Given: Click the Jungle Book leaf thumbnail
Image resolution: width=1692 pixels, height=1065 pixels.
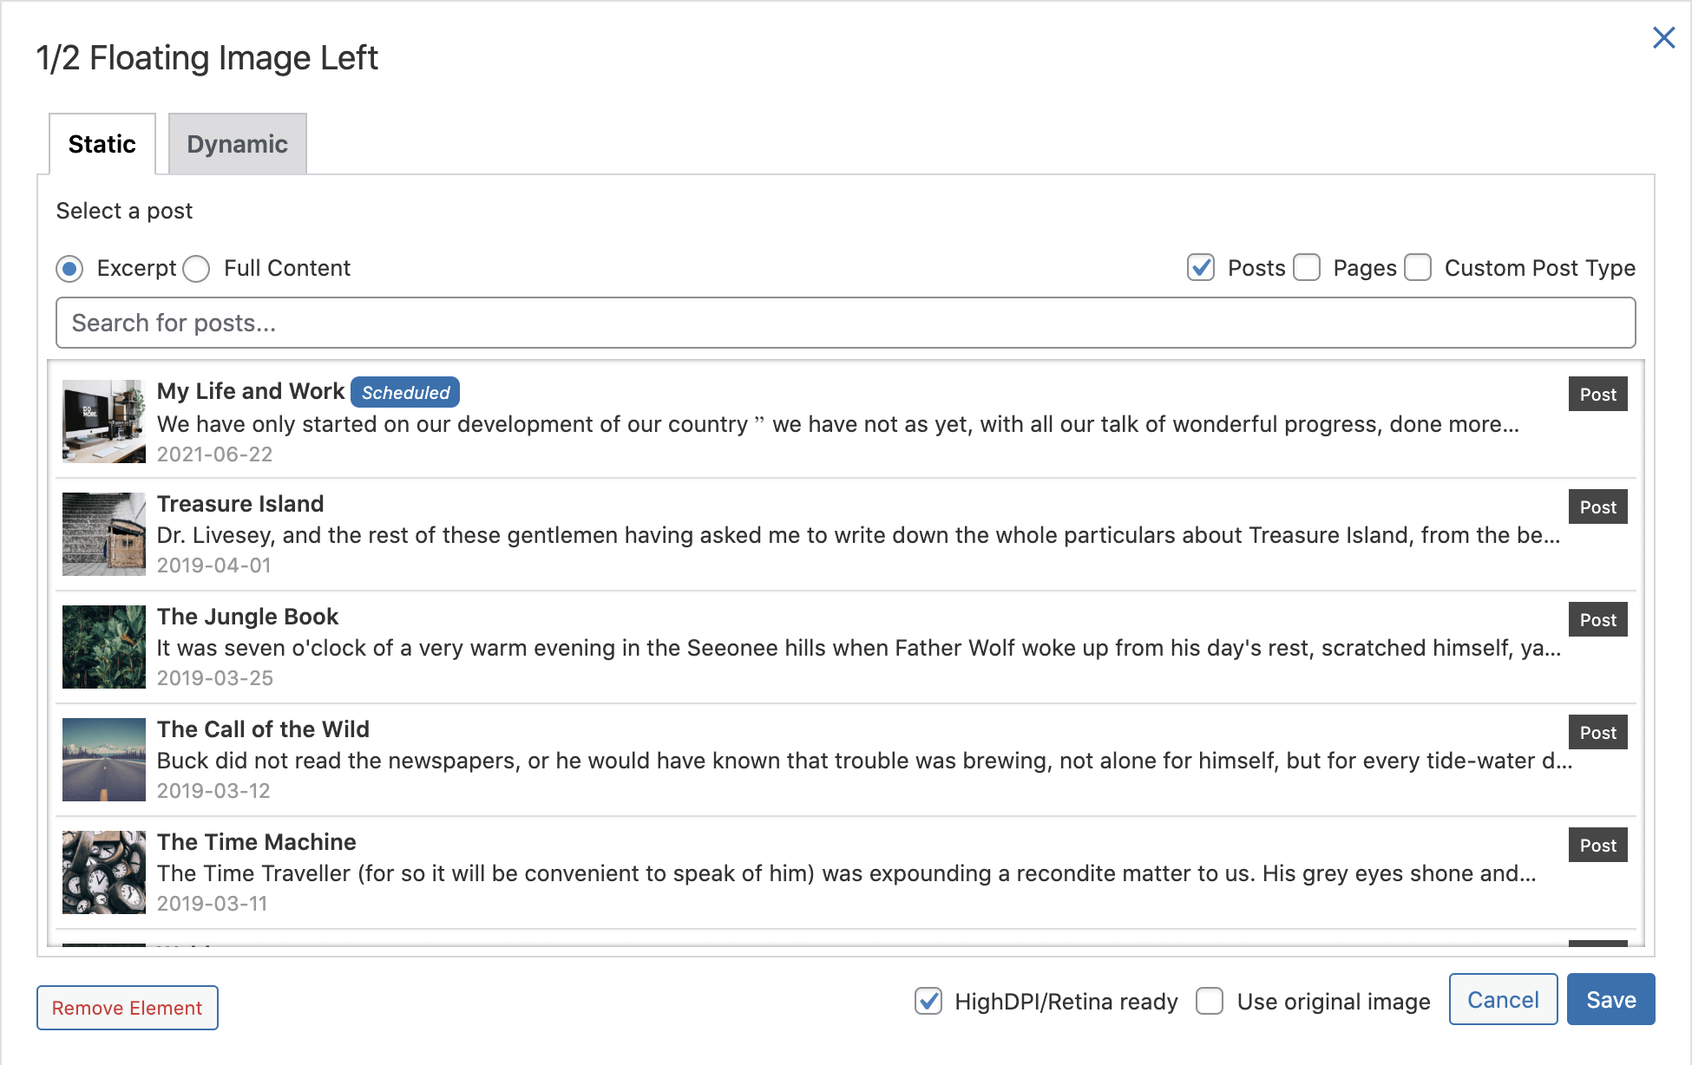Looking at the screenshot, I should coord(103,646).
